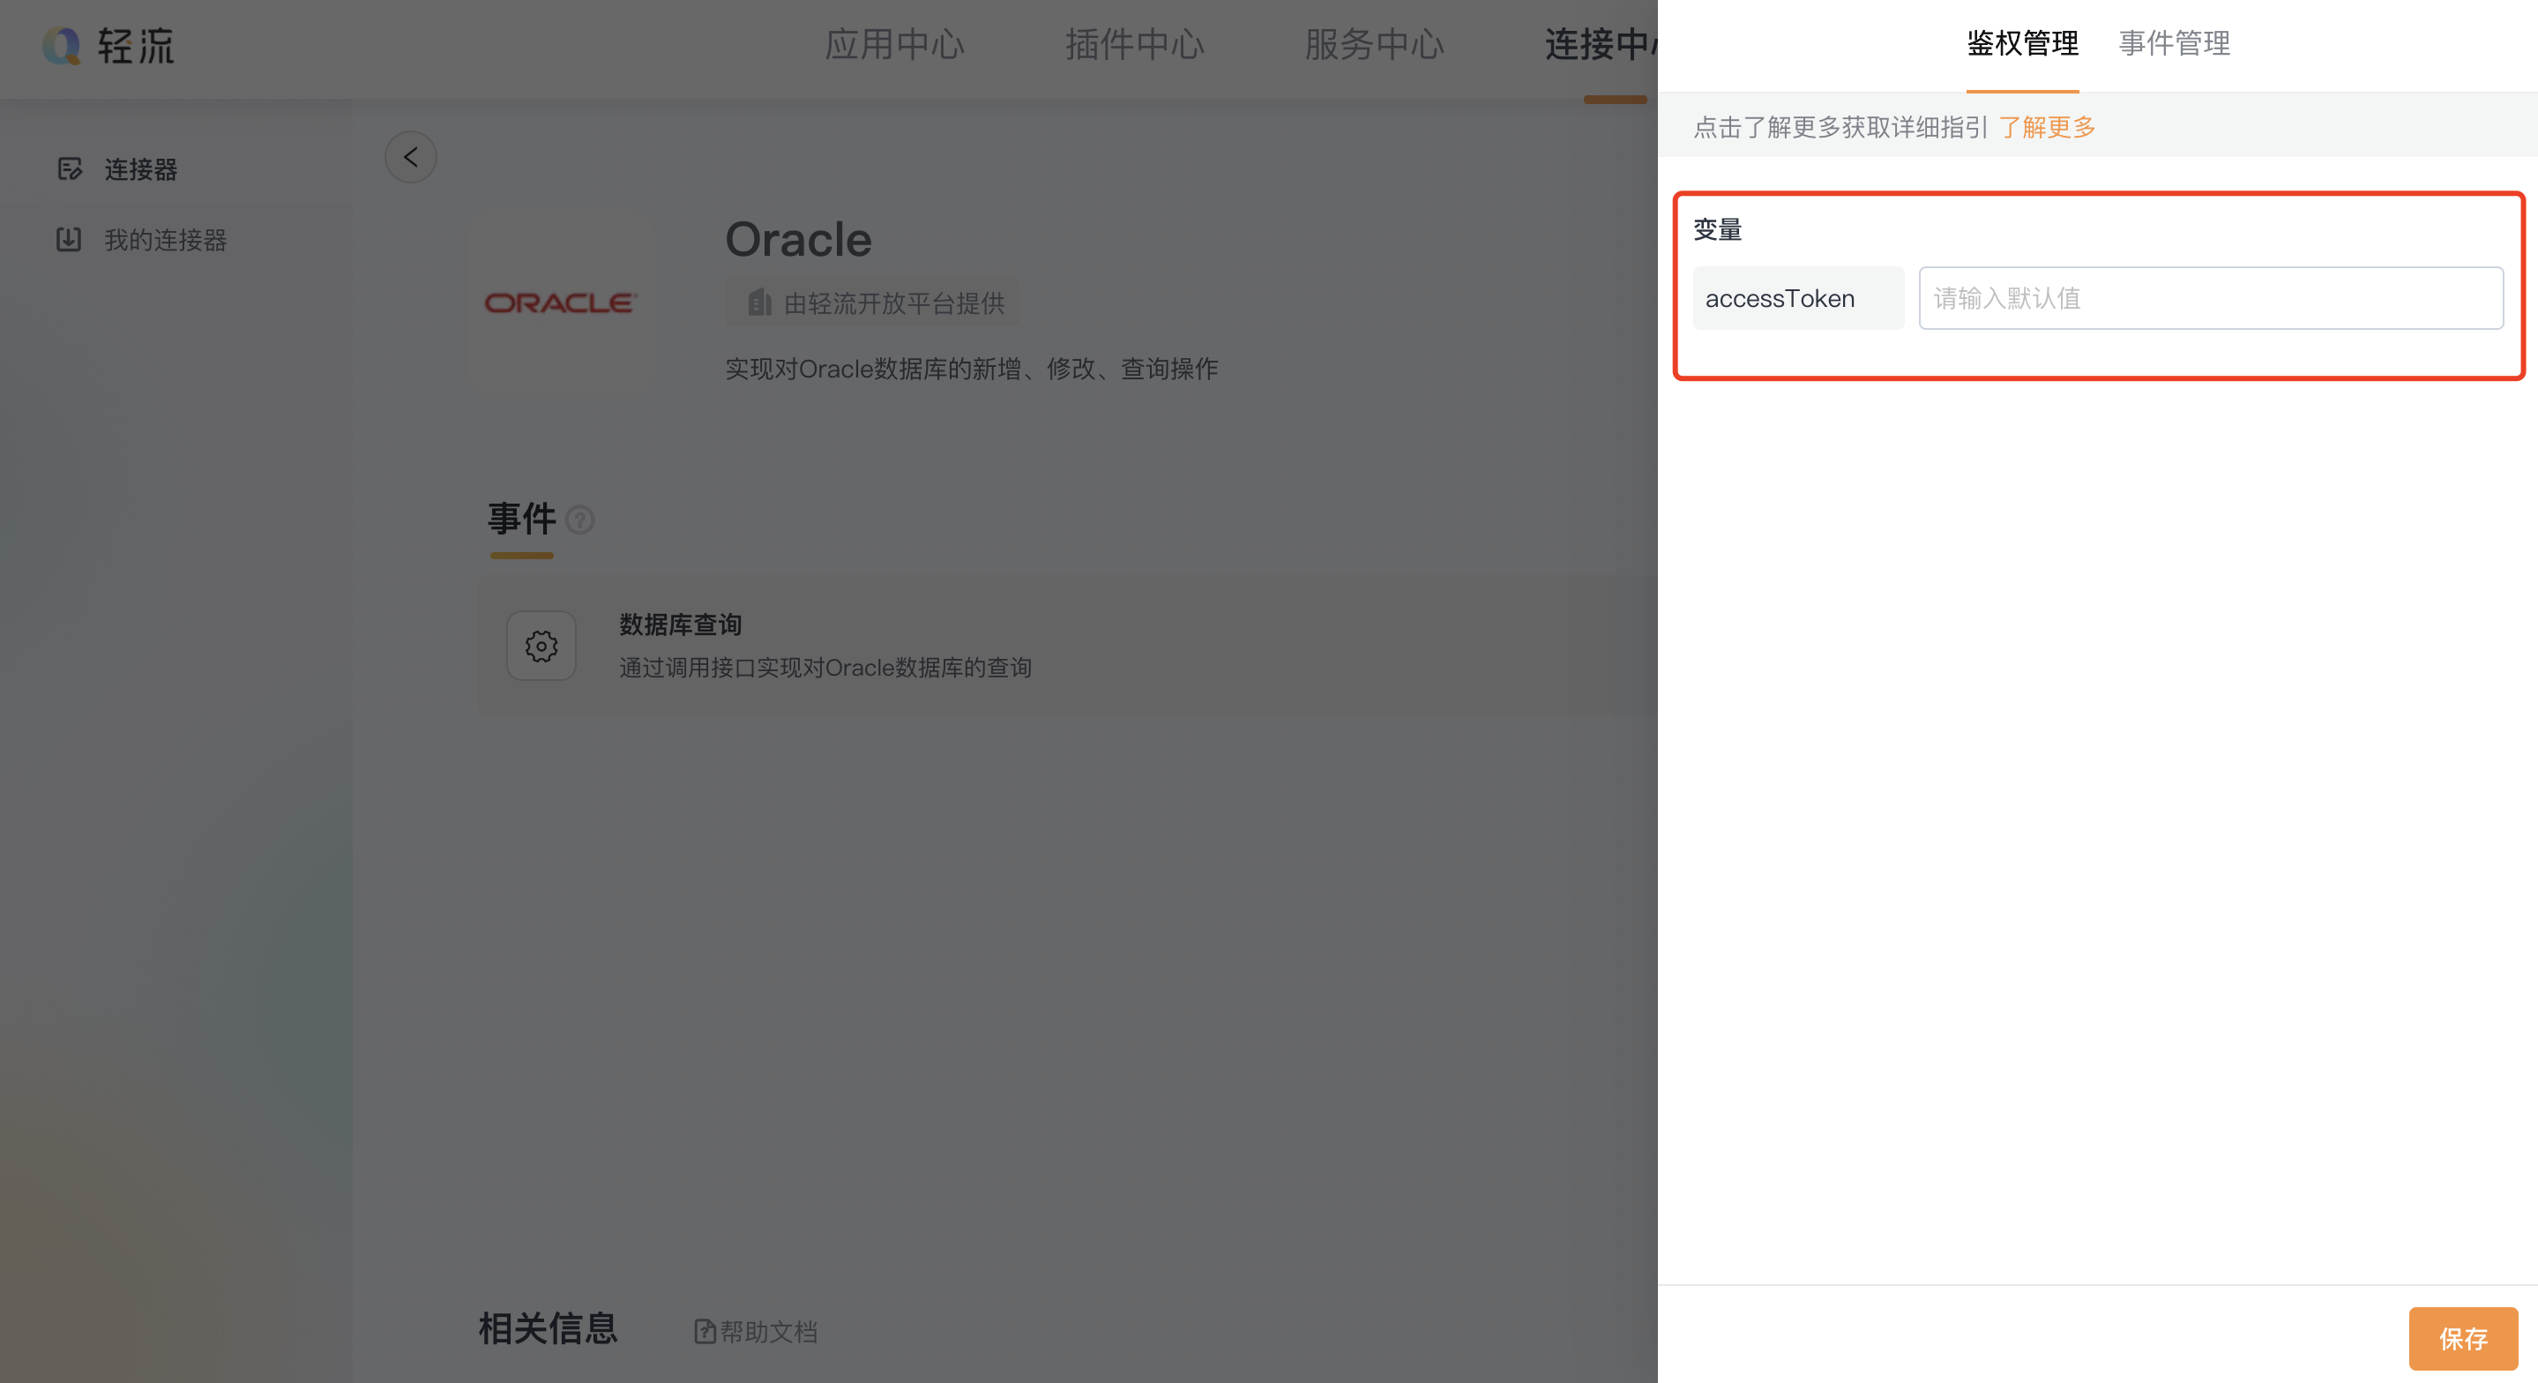Open the 了解更多 link

pos(2048,127)
